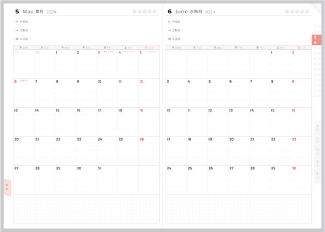Click the greyed-out 30 in May's first week

click(x=45, y=64)
